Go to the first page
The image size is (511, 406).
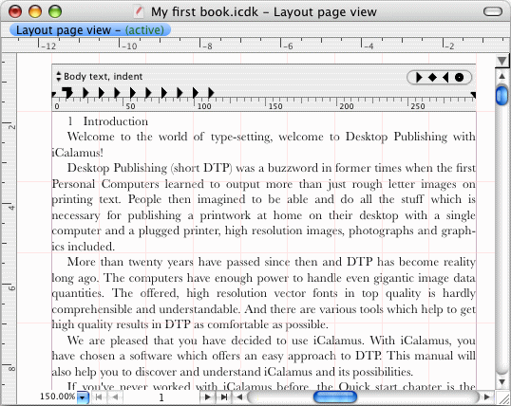[x=99, y=397]
